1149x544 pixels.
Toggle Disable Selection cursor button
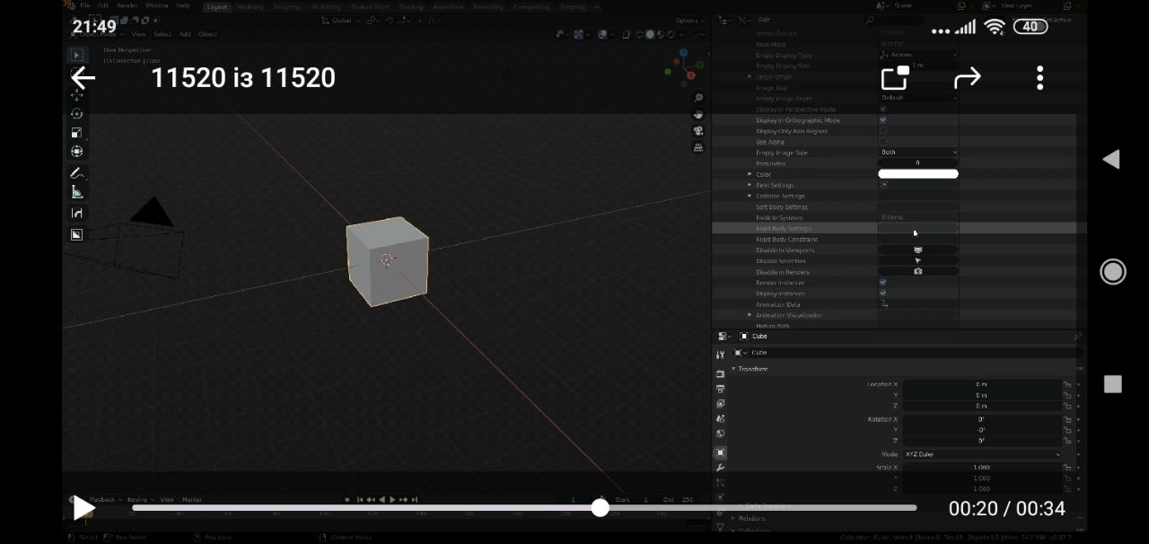917,260
